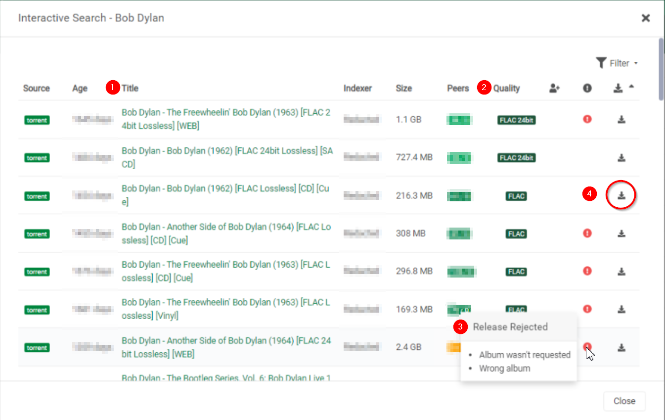This screenshot has width=665, height=420.
Task: Download the 296.8 MB Freewheelin' CD Cue release
Action: [621, 271]
